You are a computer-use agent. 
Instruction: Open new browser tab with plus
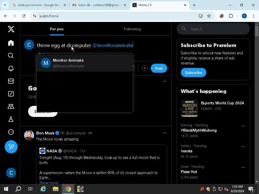pos(194,5)
